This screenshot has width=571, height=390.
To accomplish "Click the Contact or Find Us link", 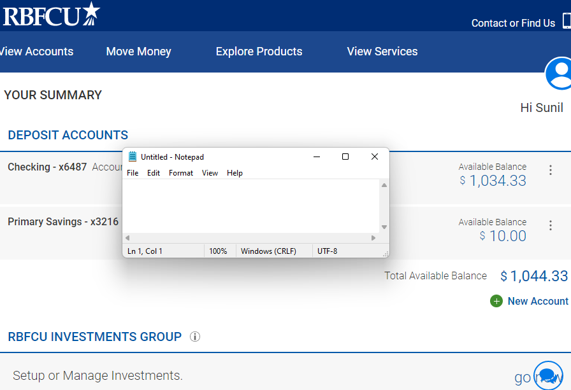I will pyautogui.click(x=513, y=23).
